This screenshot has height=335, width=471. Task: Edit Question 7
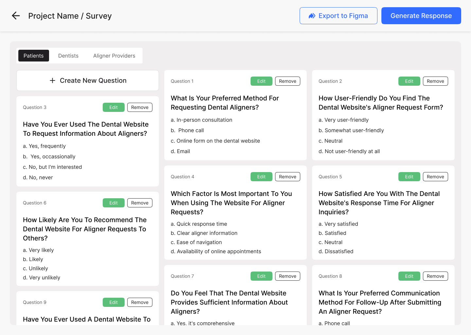[261, 276]
